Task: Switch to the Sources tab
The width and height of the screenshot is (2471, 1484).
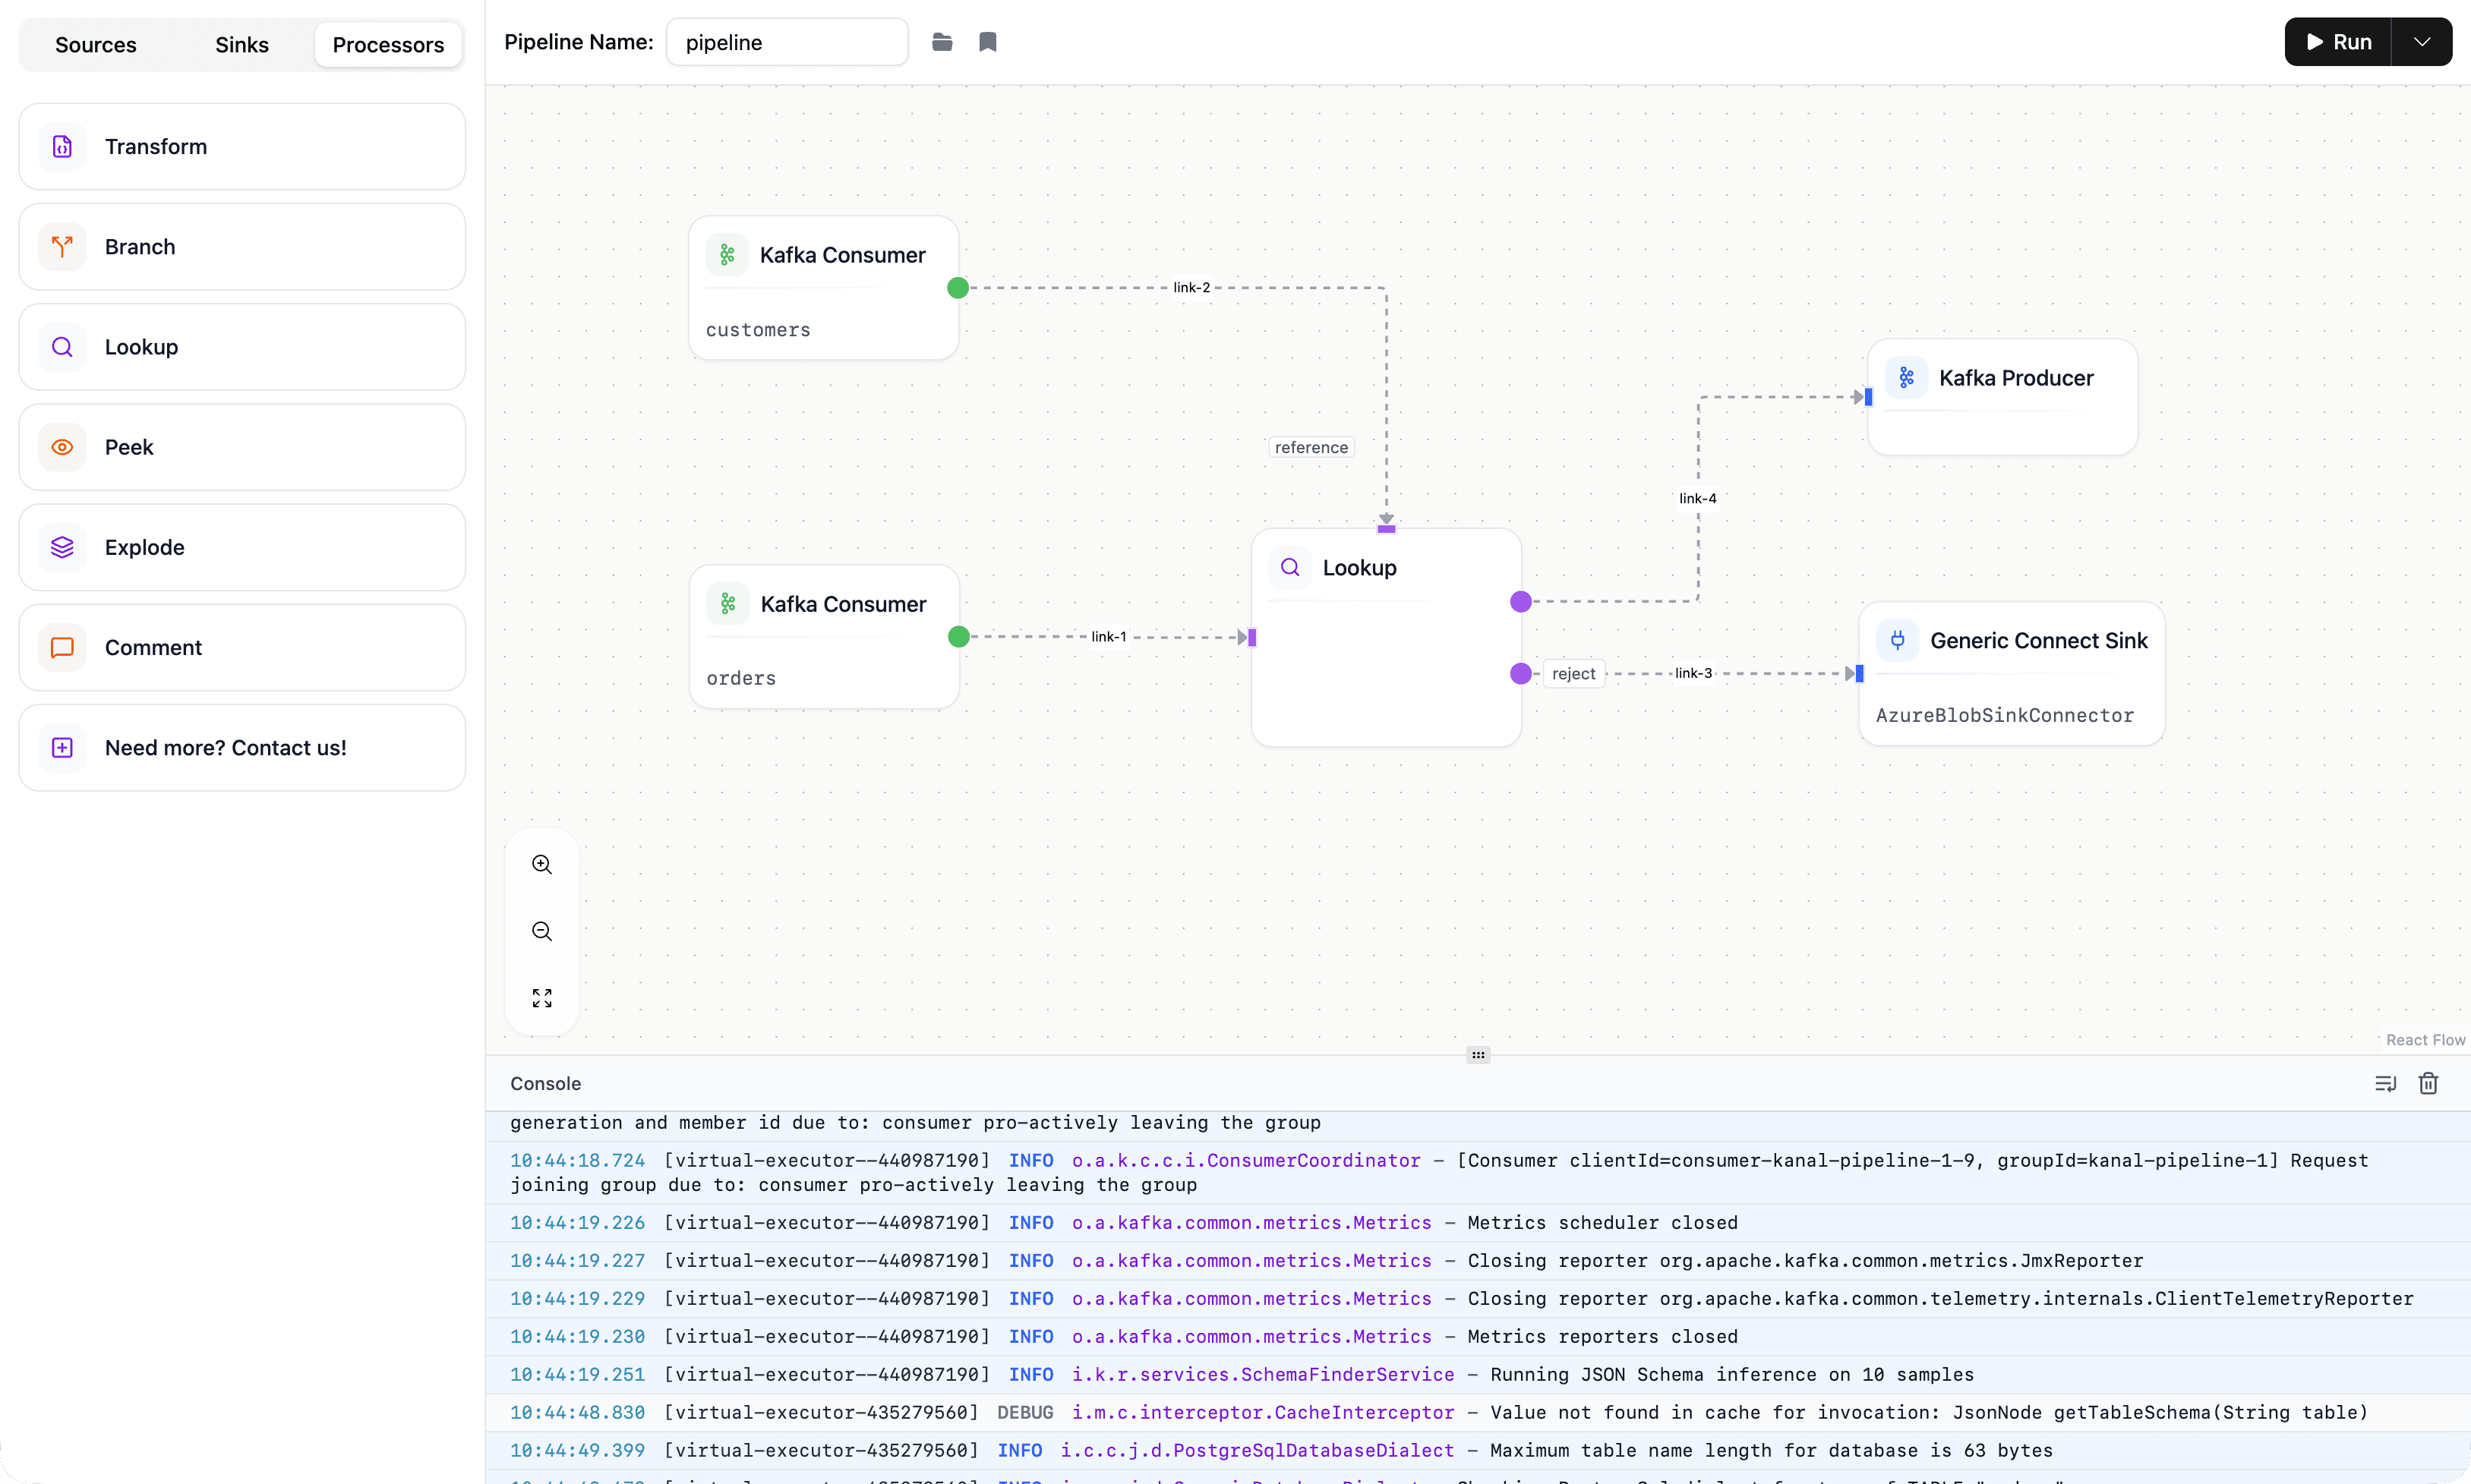Action: pos(95,45)
